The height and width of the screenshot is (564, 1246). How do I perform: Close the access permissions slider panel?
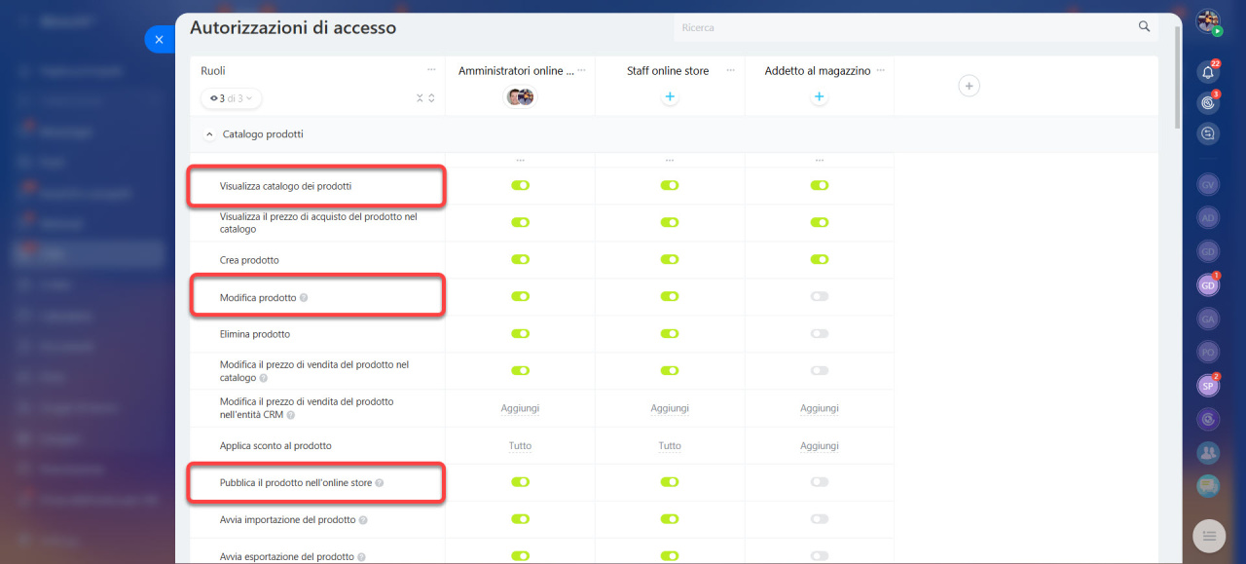(159, 39)
